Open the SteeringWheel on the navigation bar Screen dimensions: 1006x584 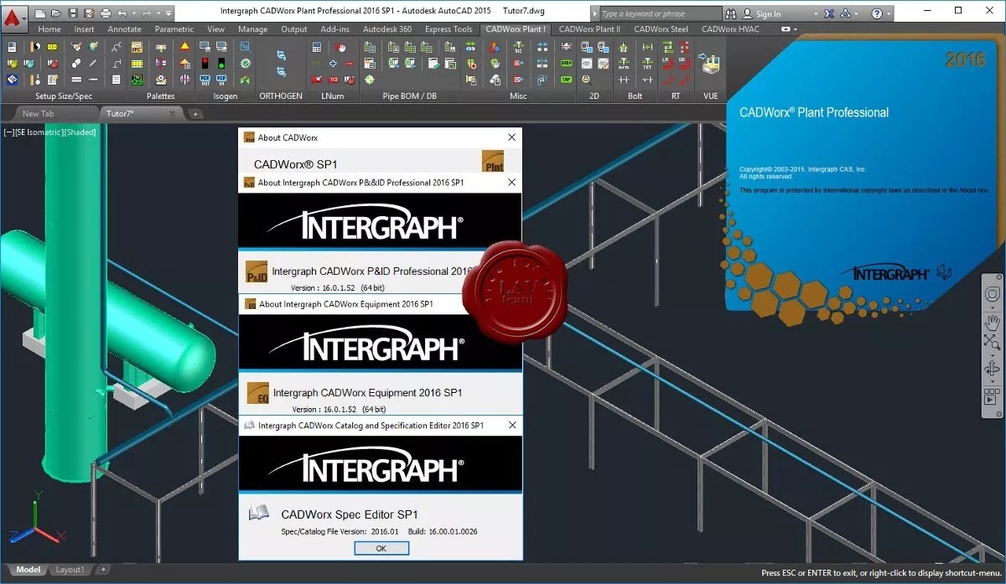tap(993, 294)
